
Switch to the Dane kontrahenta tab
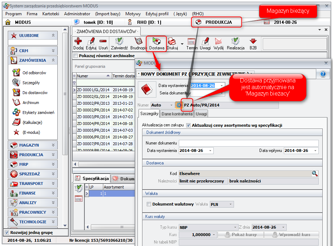coord(177,114)
